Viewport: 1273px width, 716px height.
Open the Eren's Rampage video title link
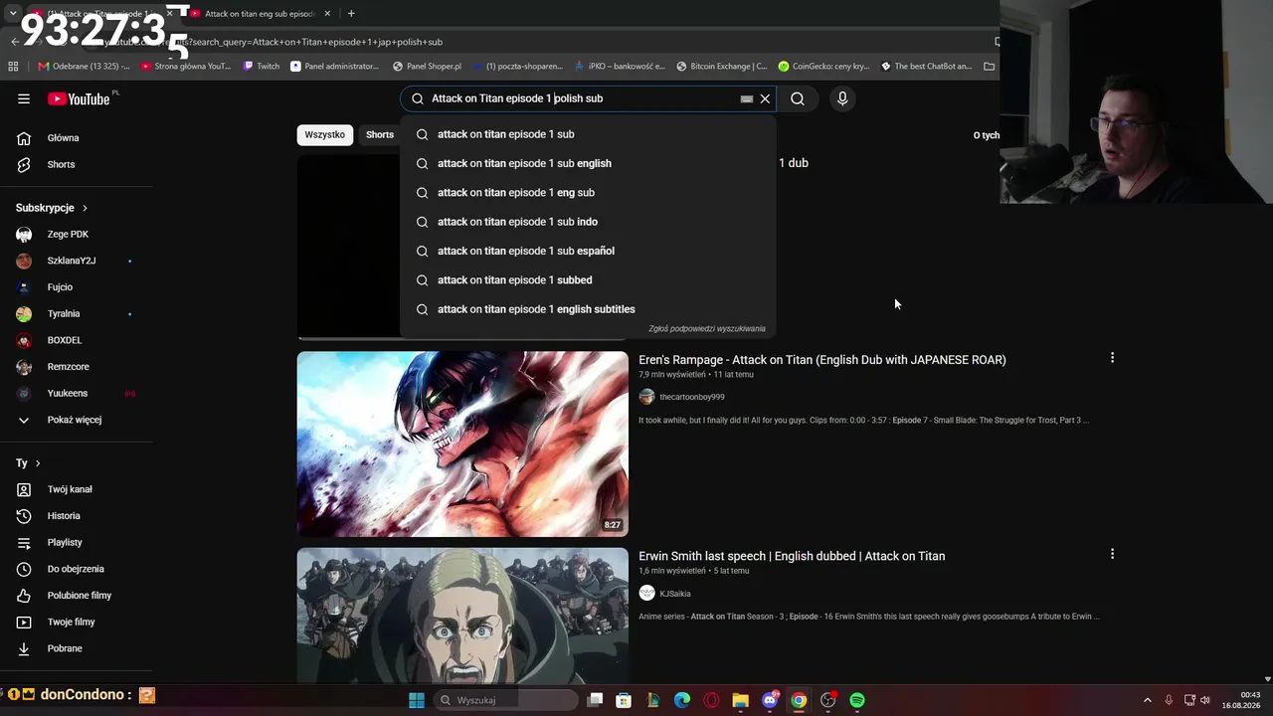pyautogui.click(x=822, y=360)
